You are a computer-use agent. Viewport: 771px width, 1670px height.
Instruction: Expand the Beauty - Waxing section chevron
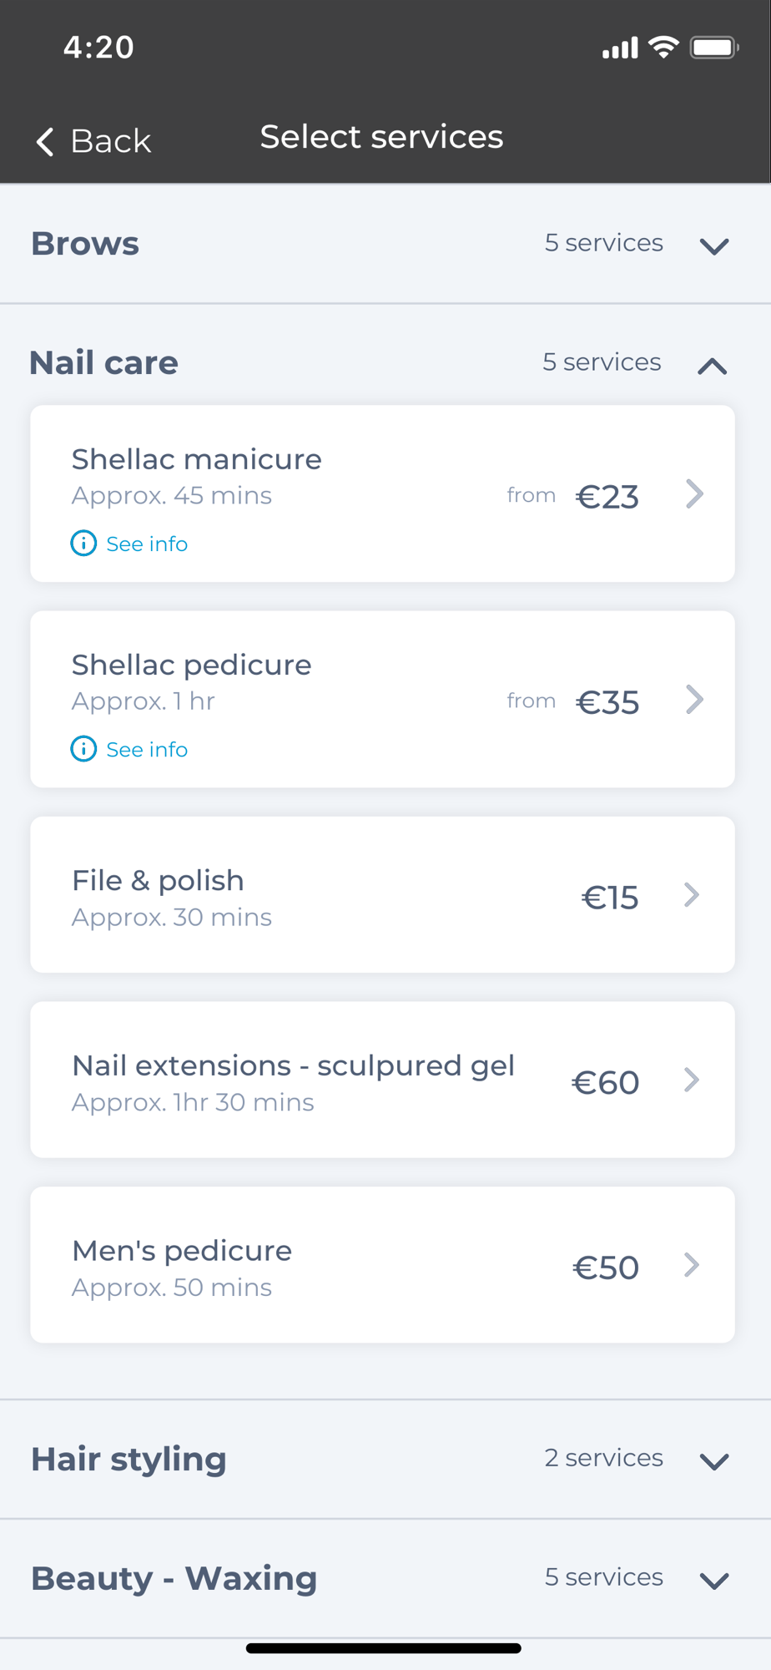714,1581
